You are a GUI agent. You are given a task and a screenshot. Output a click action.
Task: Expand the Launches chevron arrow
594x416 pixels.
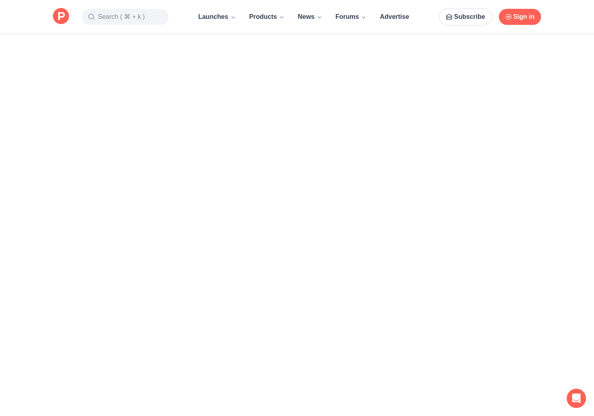click(x=233, y=17)
